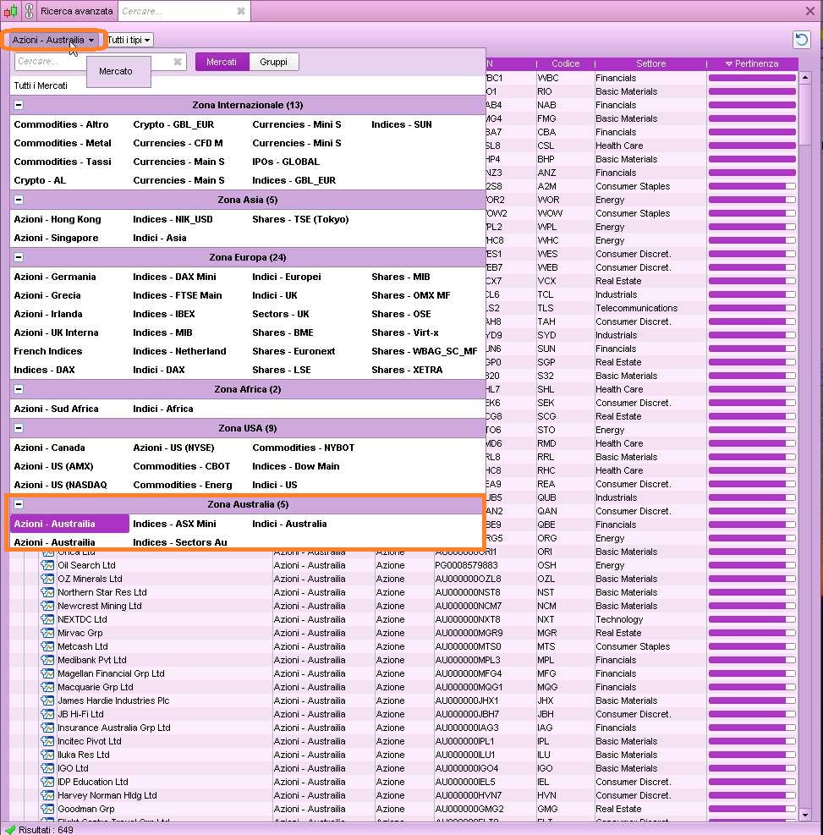Choose Indices - ASX Mini market
The image size is (823, 835).
[174, 524]
